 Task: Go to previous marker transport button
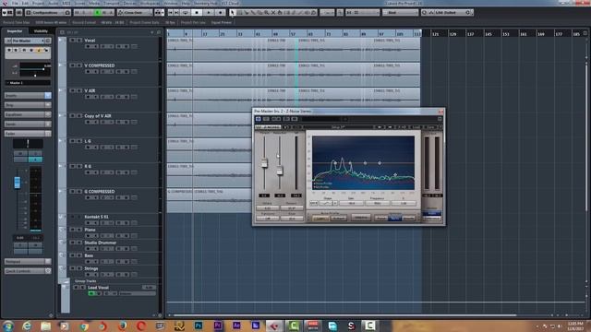pyautogui.click(x=170, y=12)
